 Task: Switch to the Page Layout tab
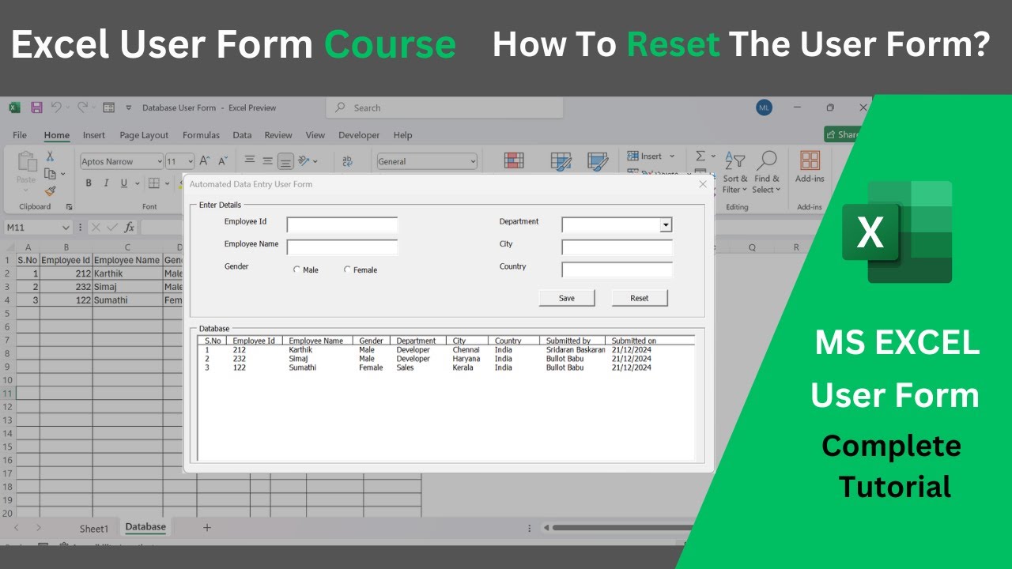click(x=144, y=135)
